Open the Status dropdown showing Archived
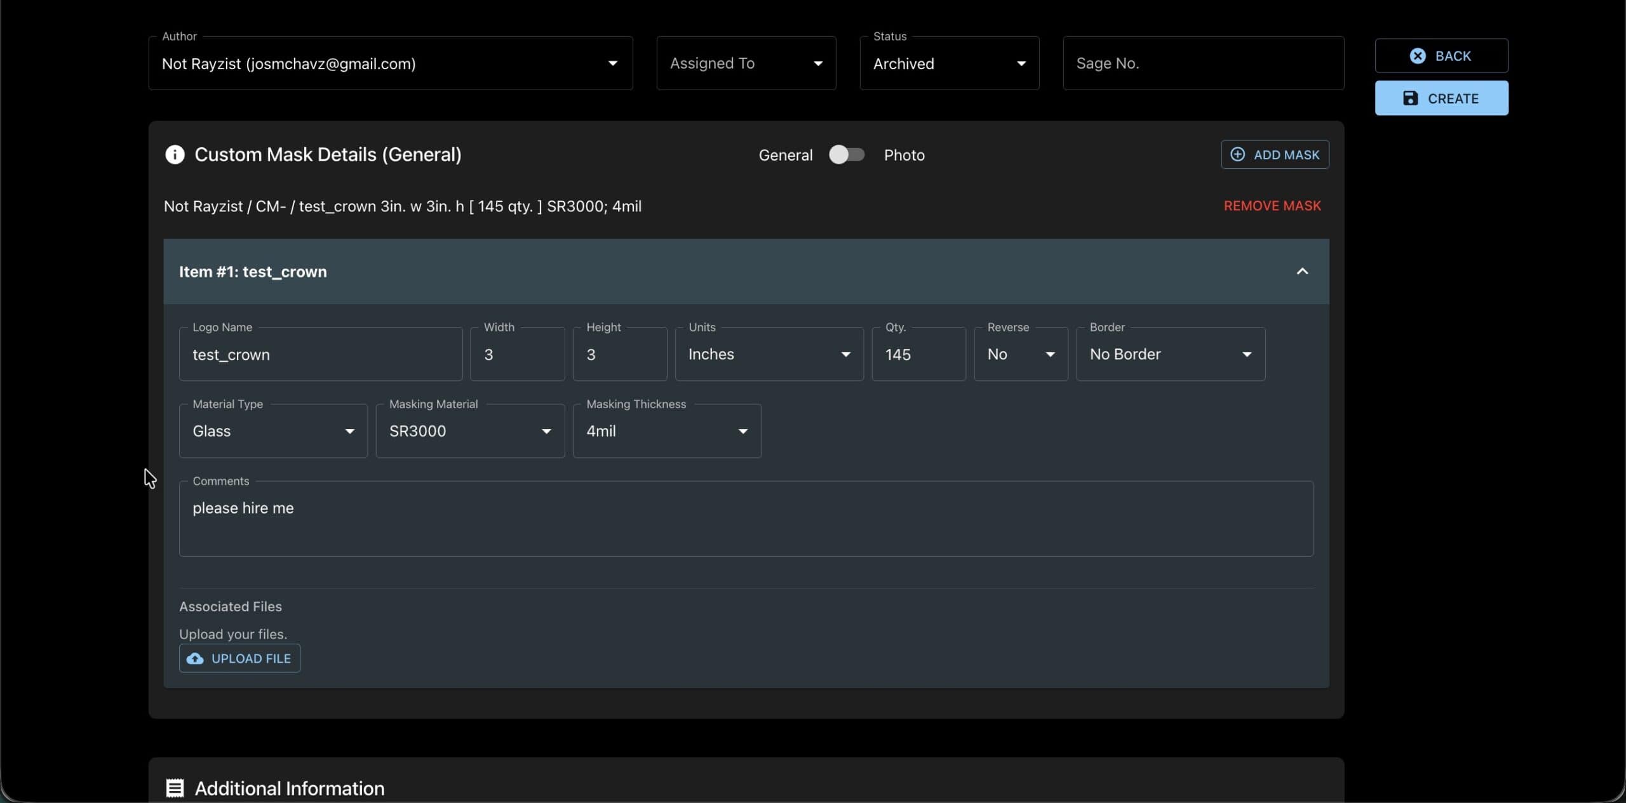The image size is (1626, 803). [x=949, y=63]
